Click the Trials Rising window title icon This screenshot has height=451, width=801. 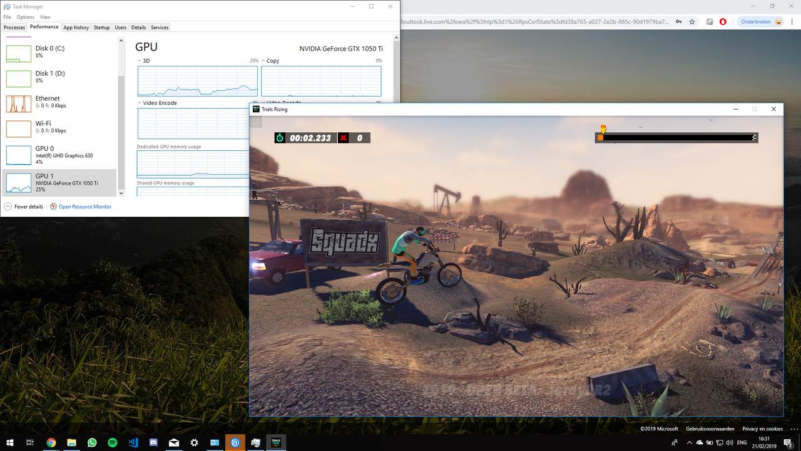(x=256, y=109)
